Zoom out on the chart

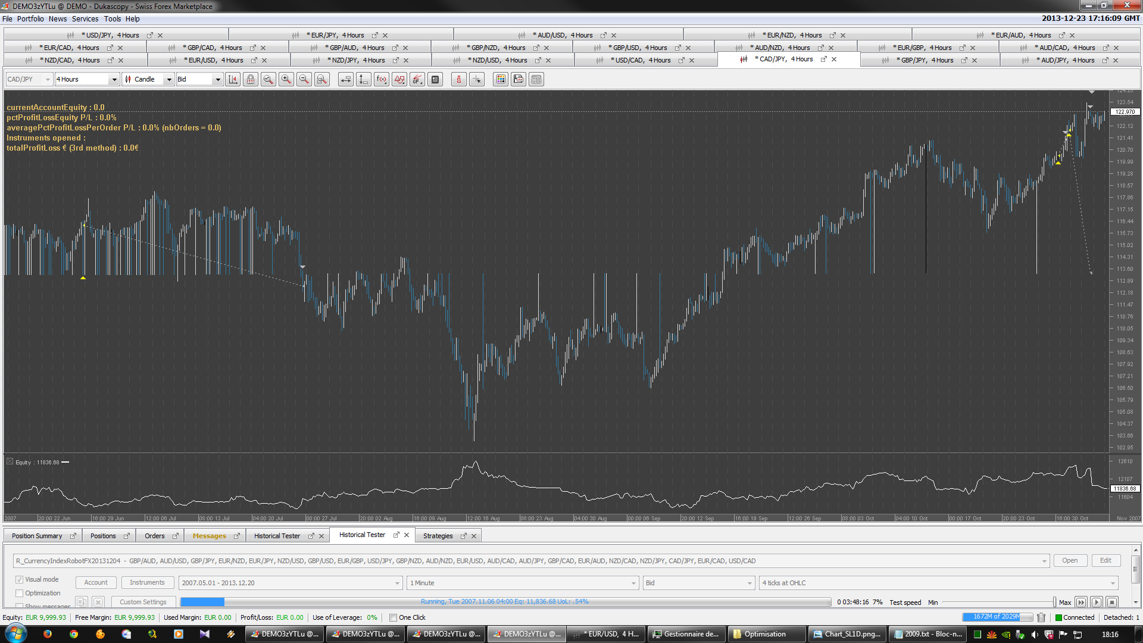pos(304,79)
